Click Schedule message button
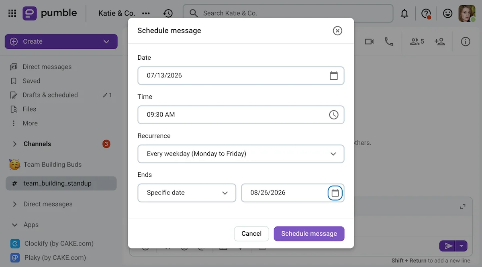 (x=309, y=234)
